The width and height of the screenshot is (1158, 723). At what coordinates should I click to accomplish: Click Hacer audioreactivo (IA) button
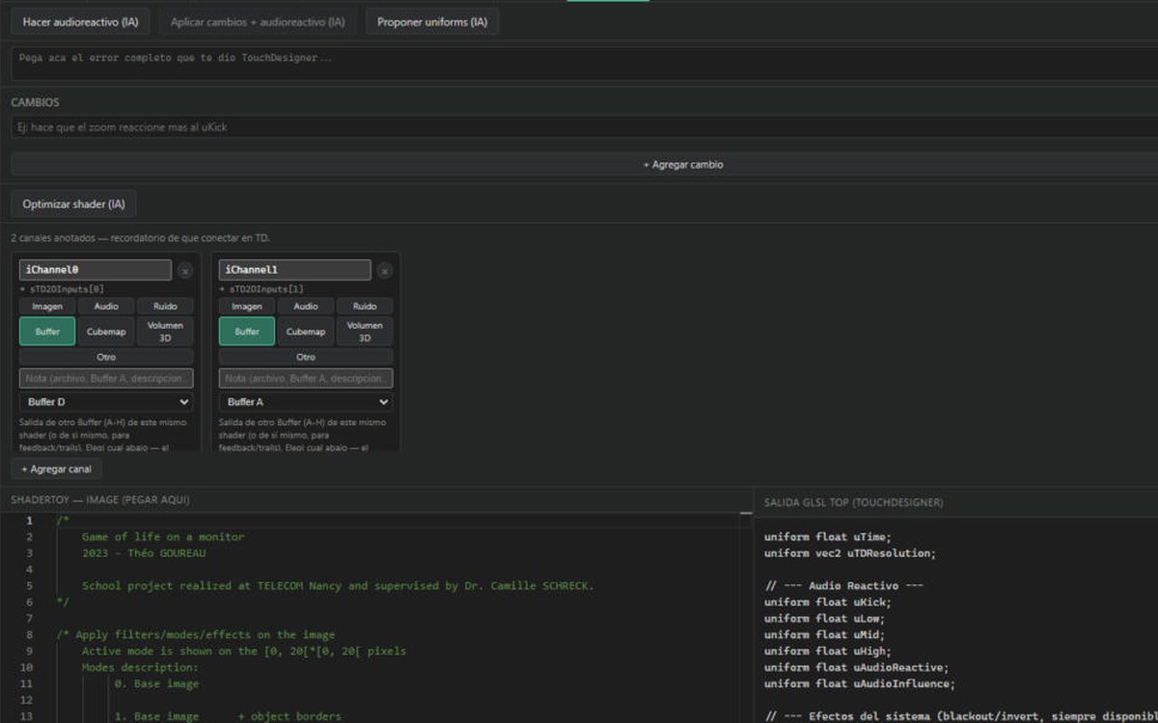tap(80, 21)
